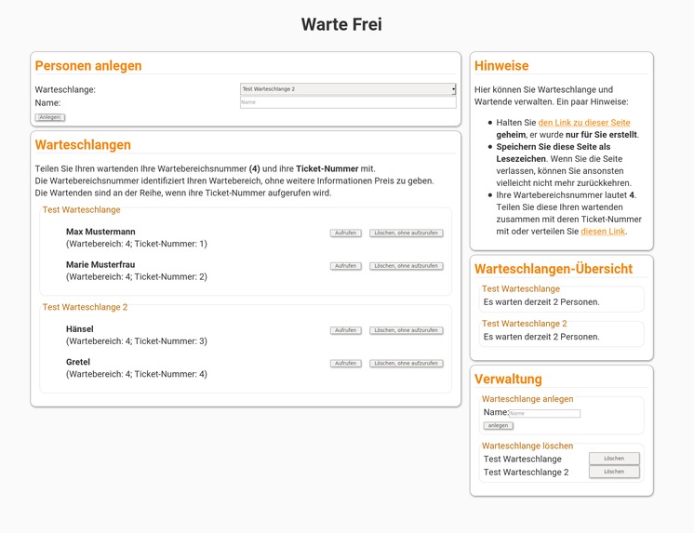The image size is (694, 533).
Task: Click the Name field in Personen anlegen
Action: click(348, 102)
